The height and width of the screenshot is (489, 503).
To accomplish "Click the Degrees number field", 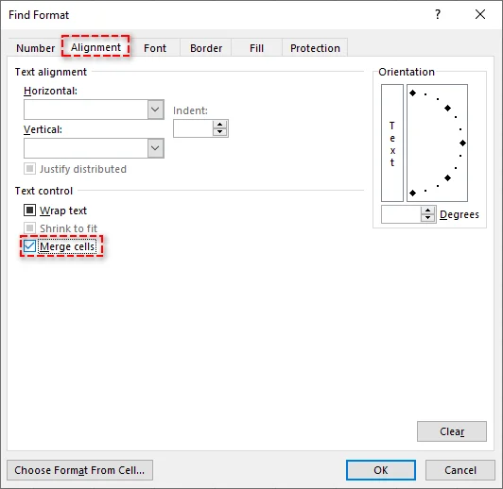I will click(x=401, y=214).
